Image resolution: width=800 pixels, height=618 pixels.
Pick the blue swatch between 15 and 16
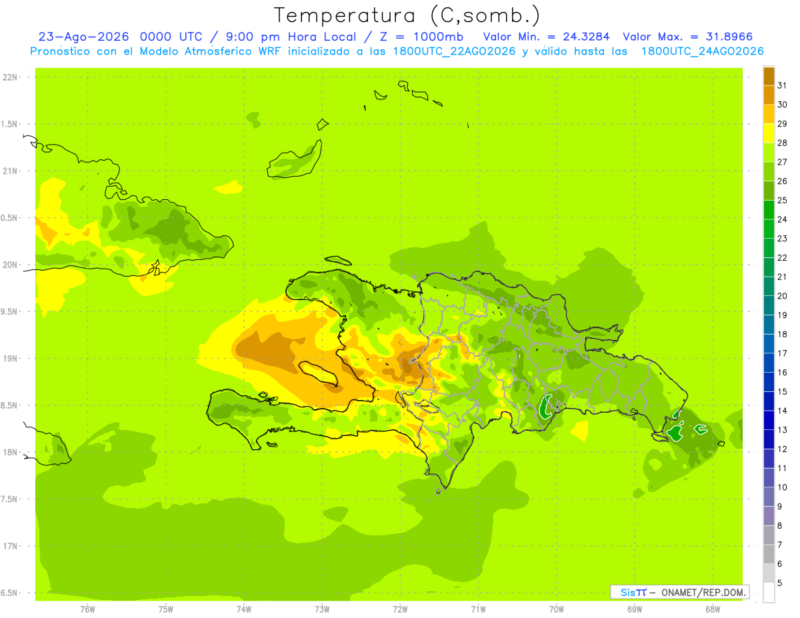[x=769, y=383]
